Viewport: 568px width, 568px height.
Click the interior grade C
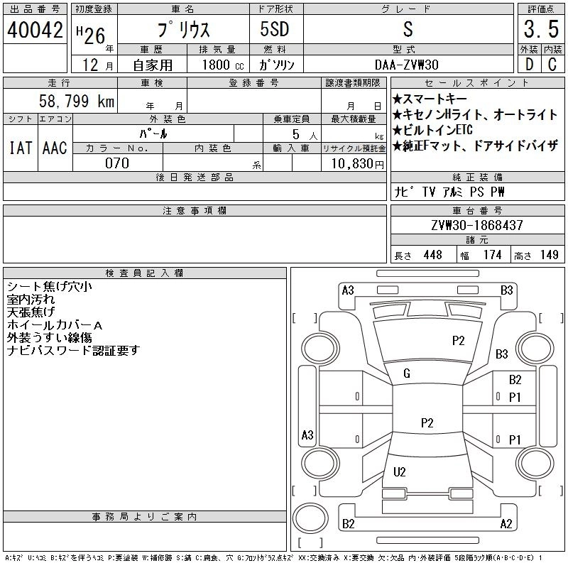pyautogui.click(x=552, y=64)
